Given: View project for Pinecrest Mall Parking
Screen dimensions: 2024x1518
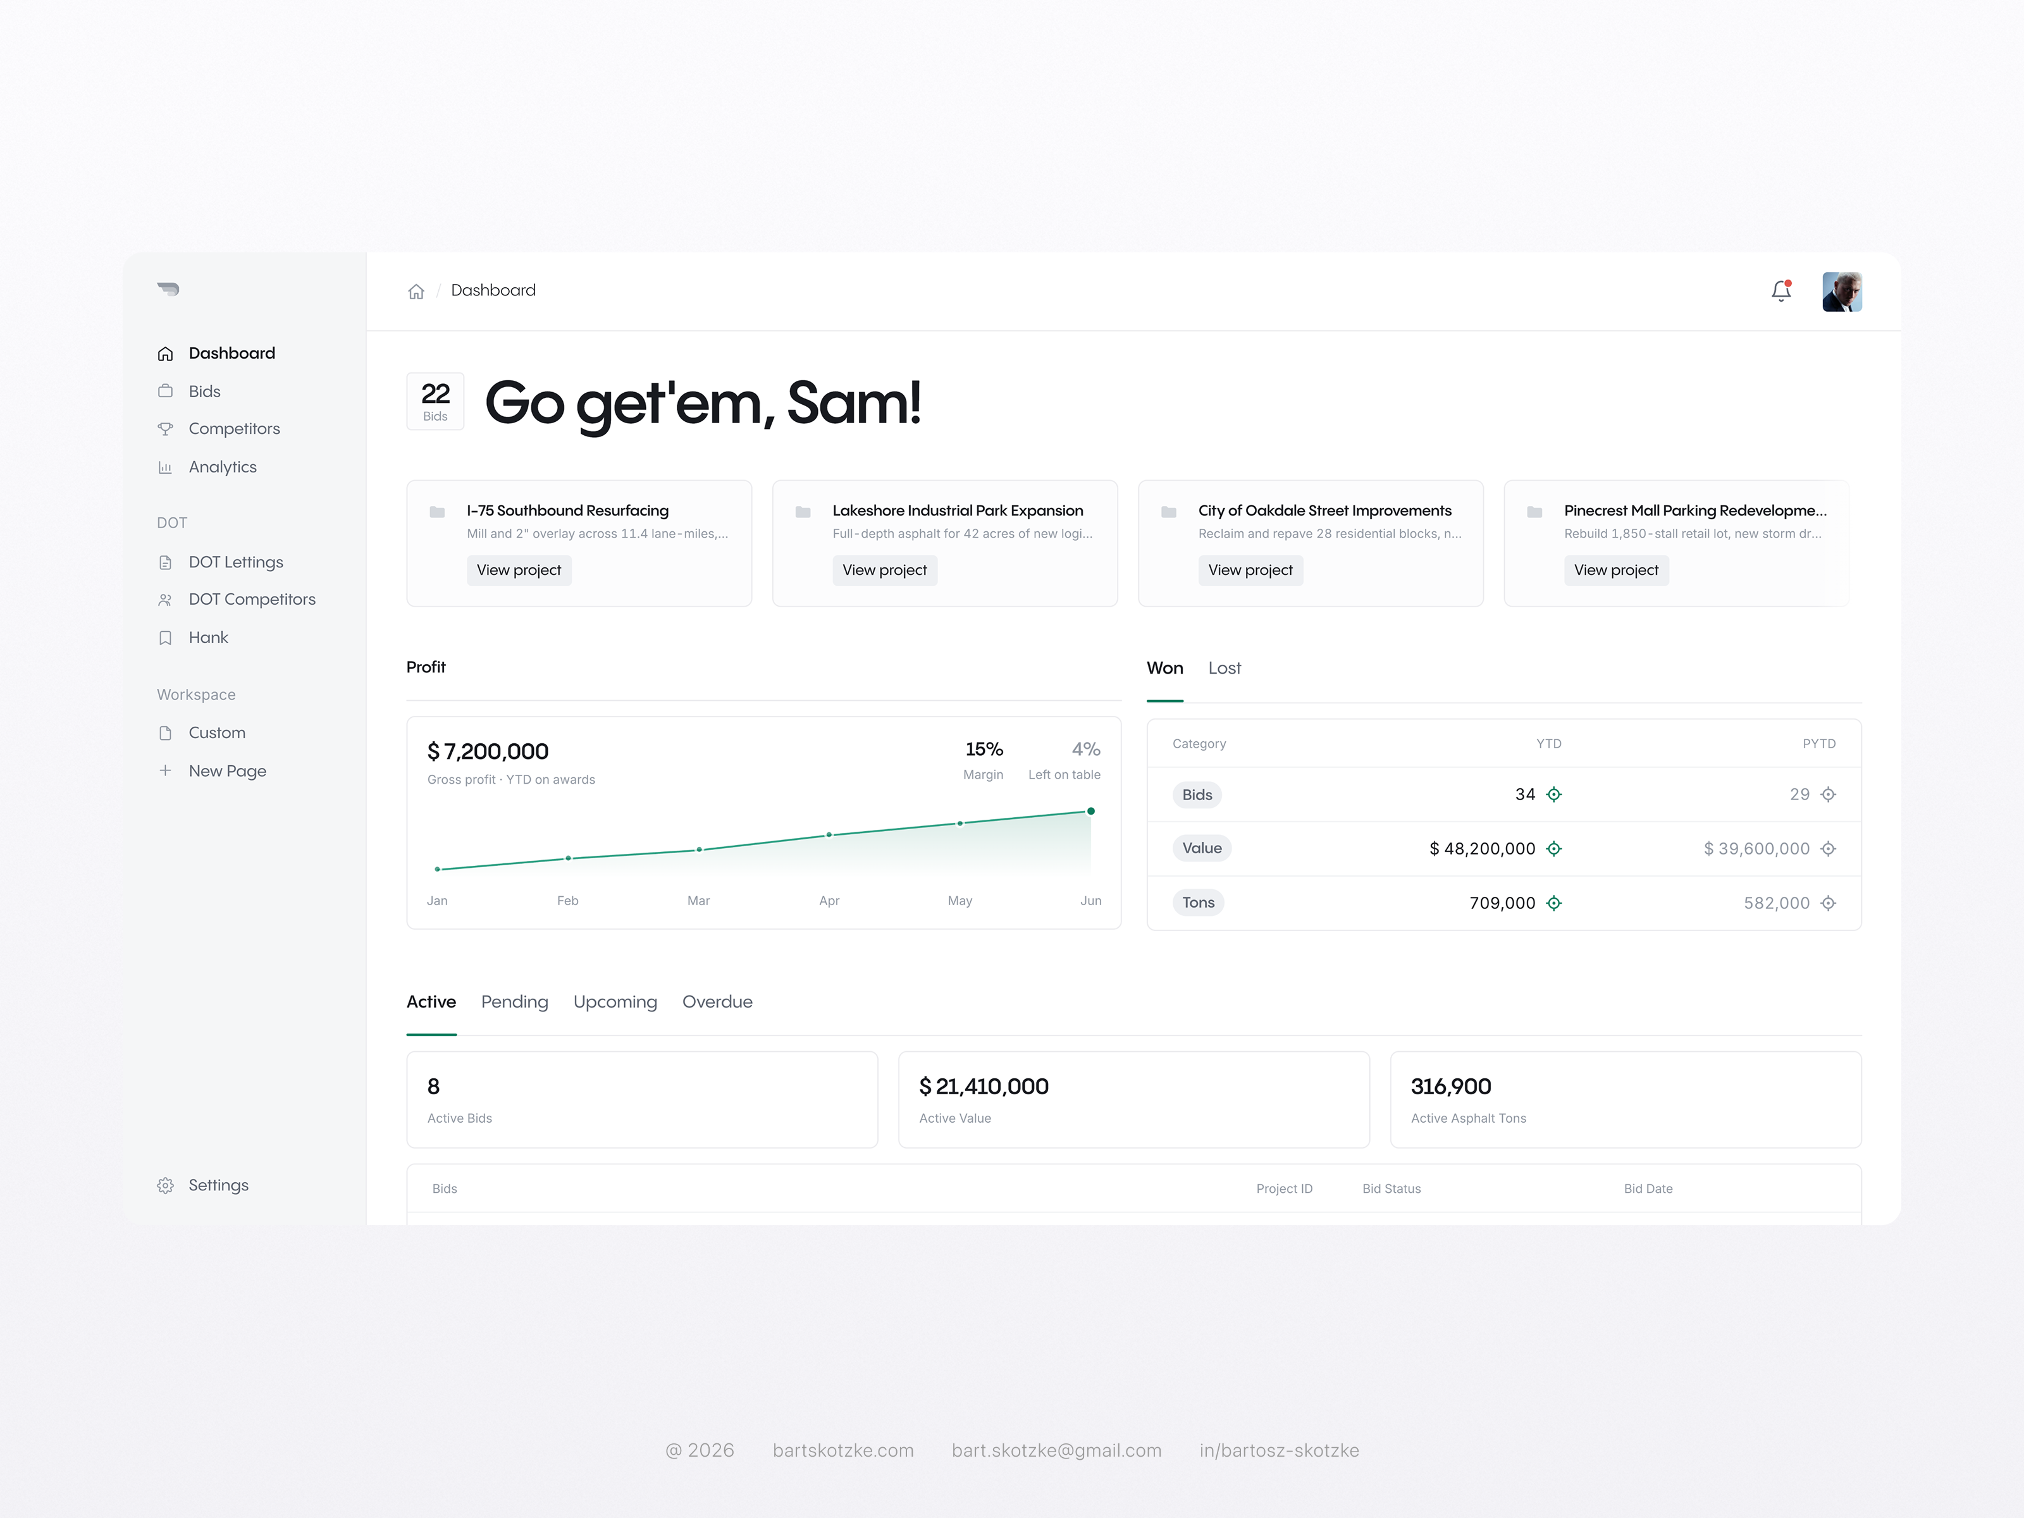Looking at the screenshot, I should pyautogui.click(x=1616, y=570).
